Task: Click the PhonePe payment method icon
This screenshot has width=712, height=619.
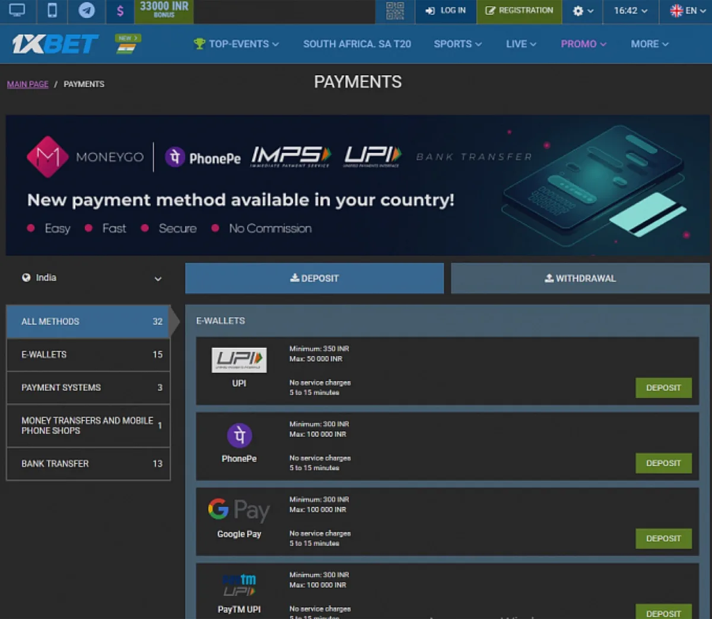Action: coord(240,436)
